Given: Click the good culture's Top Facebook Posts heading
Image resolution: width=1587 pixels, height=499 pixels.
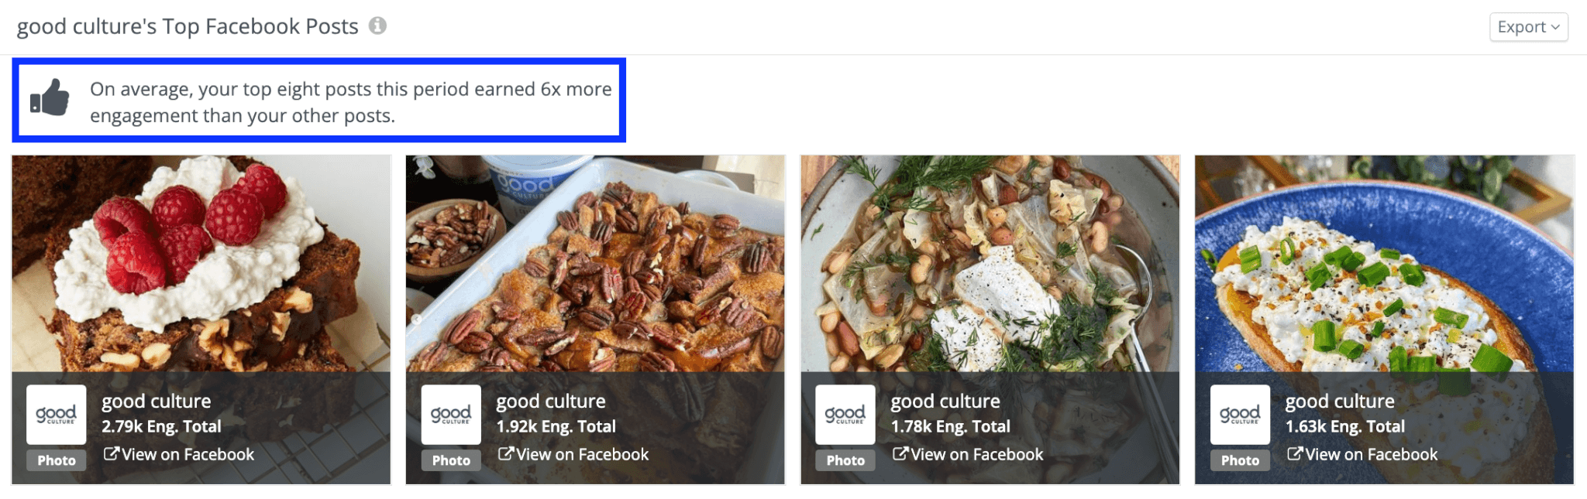Looking at the screenshot, I should (x=188, y=26).
